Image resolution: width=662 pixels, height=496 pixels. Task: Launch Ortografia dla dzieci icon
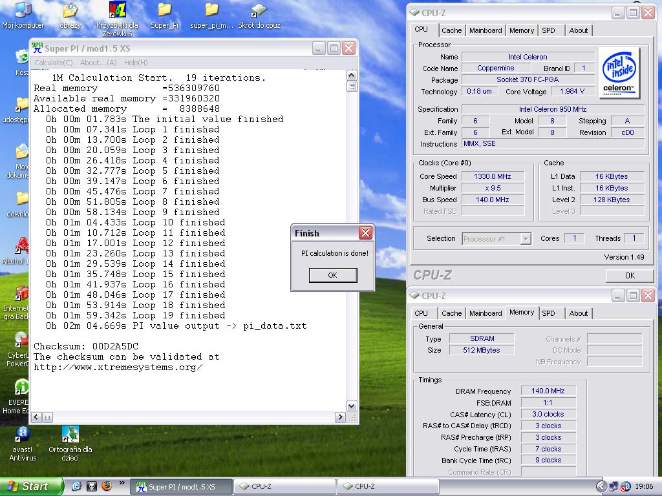(x=70, y=434)
